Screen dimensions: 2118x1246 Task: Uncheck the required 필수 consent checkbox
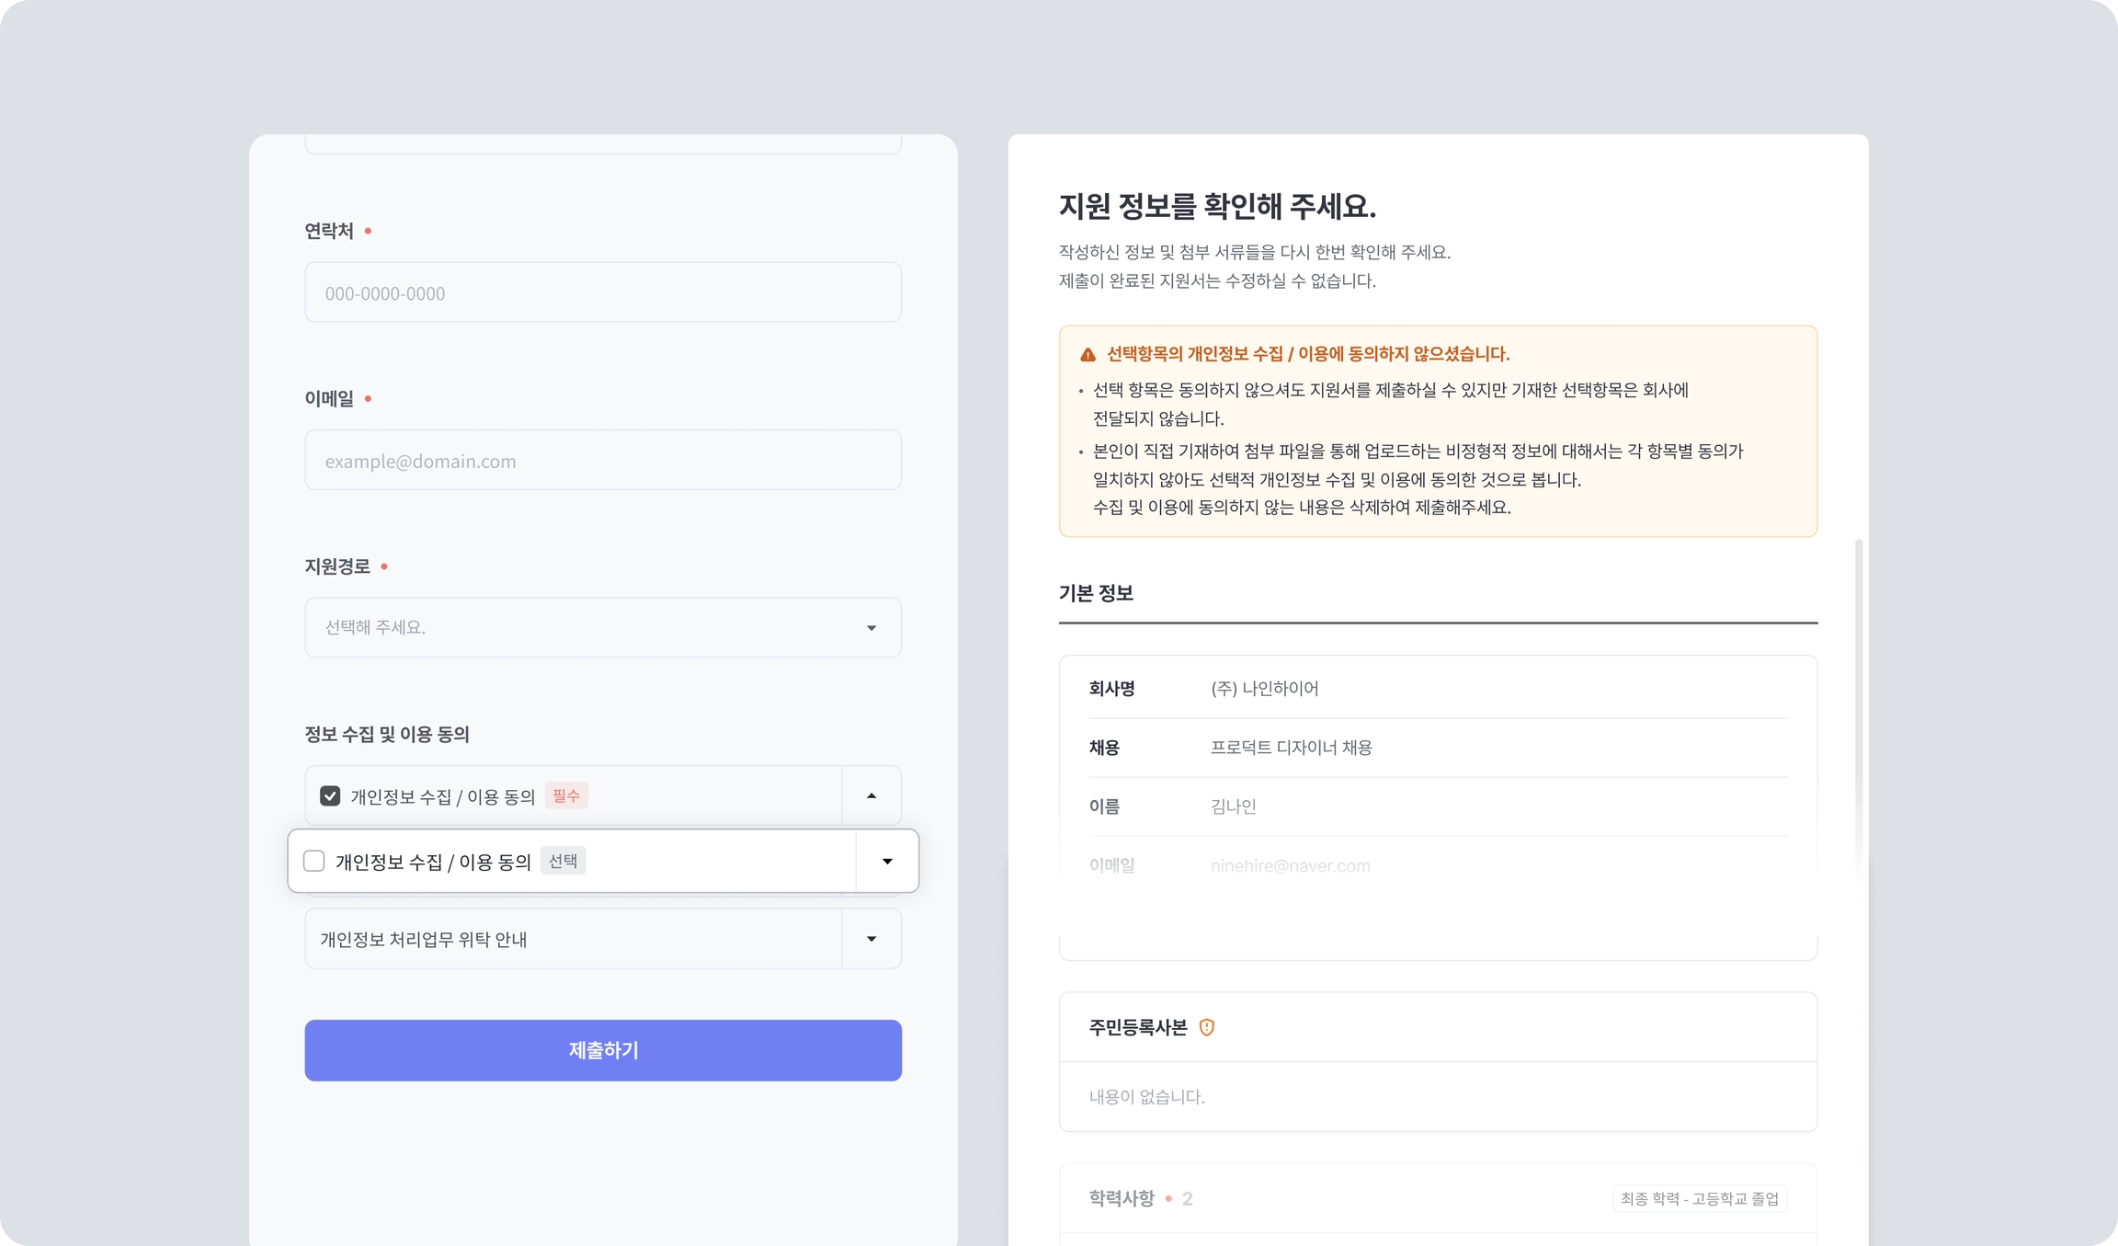[330, 795]
